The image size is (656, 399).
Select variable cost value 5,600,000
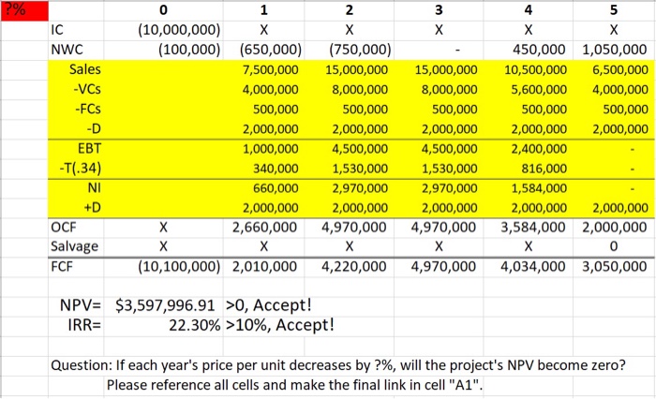539,89
